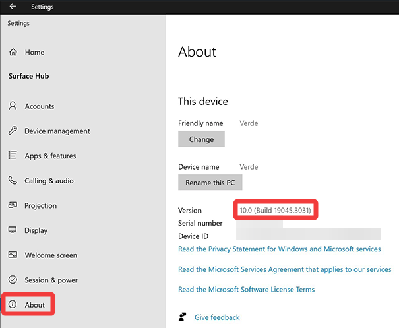Click the Friendly name value Verde
This screenshot has width=399, height=328.
tap(249, 123)
